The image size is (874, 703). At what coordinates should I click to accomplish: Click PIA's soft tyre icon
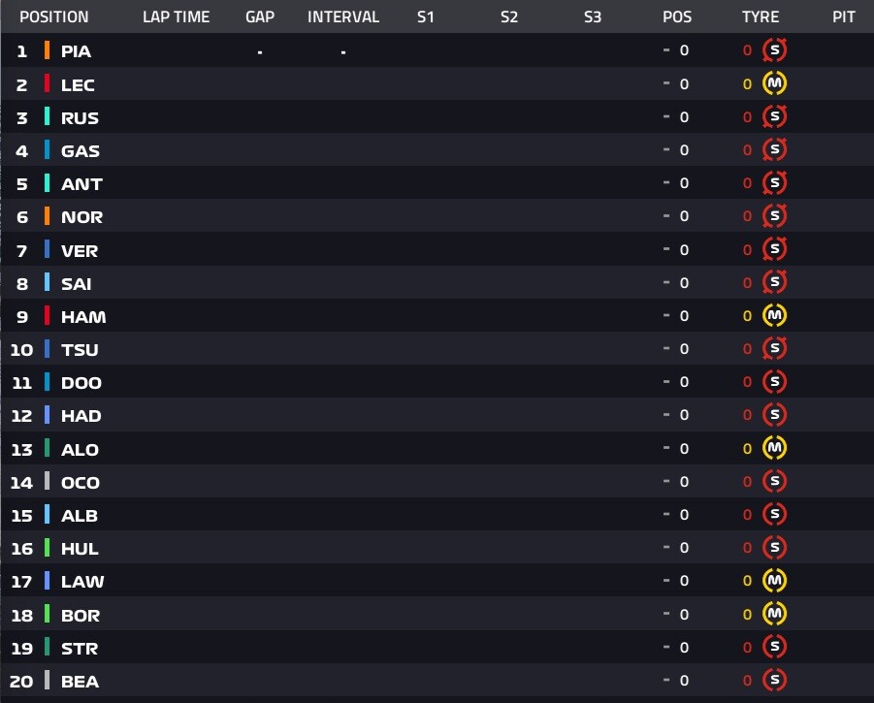point(774,50)
